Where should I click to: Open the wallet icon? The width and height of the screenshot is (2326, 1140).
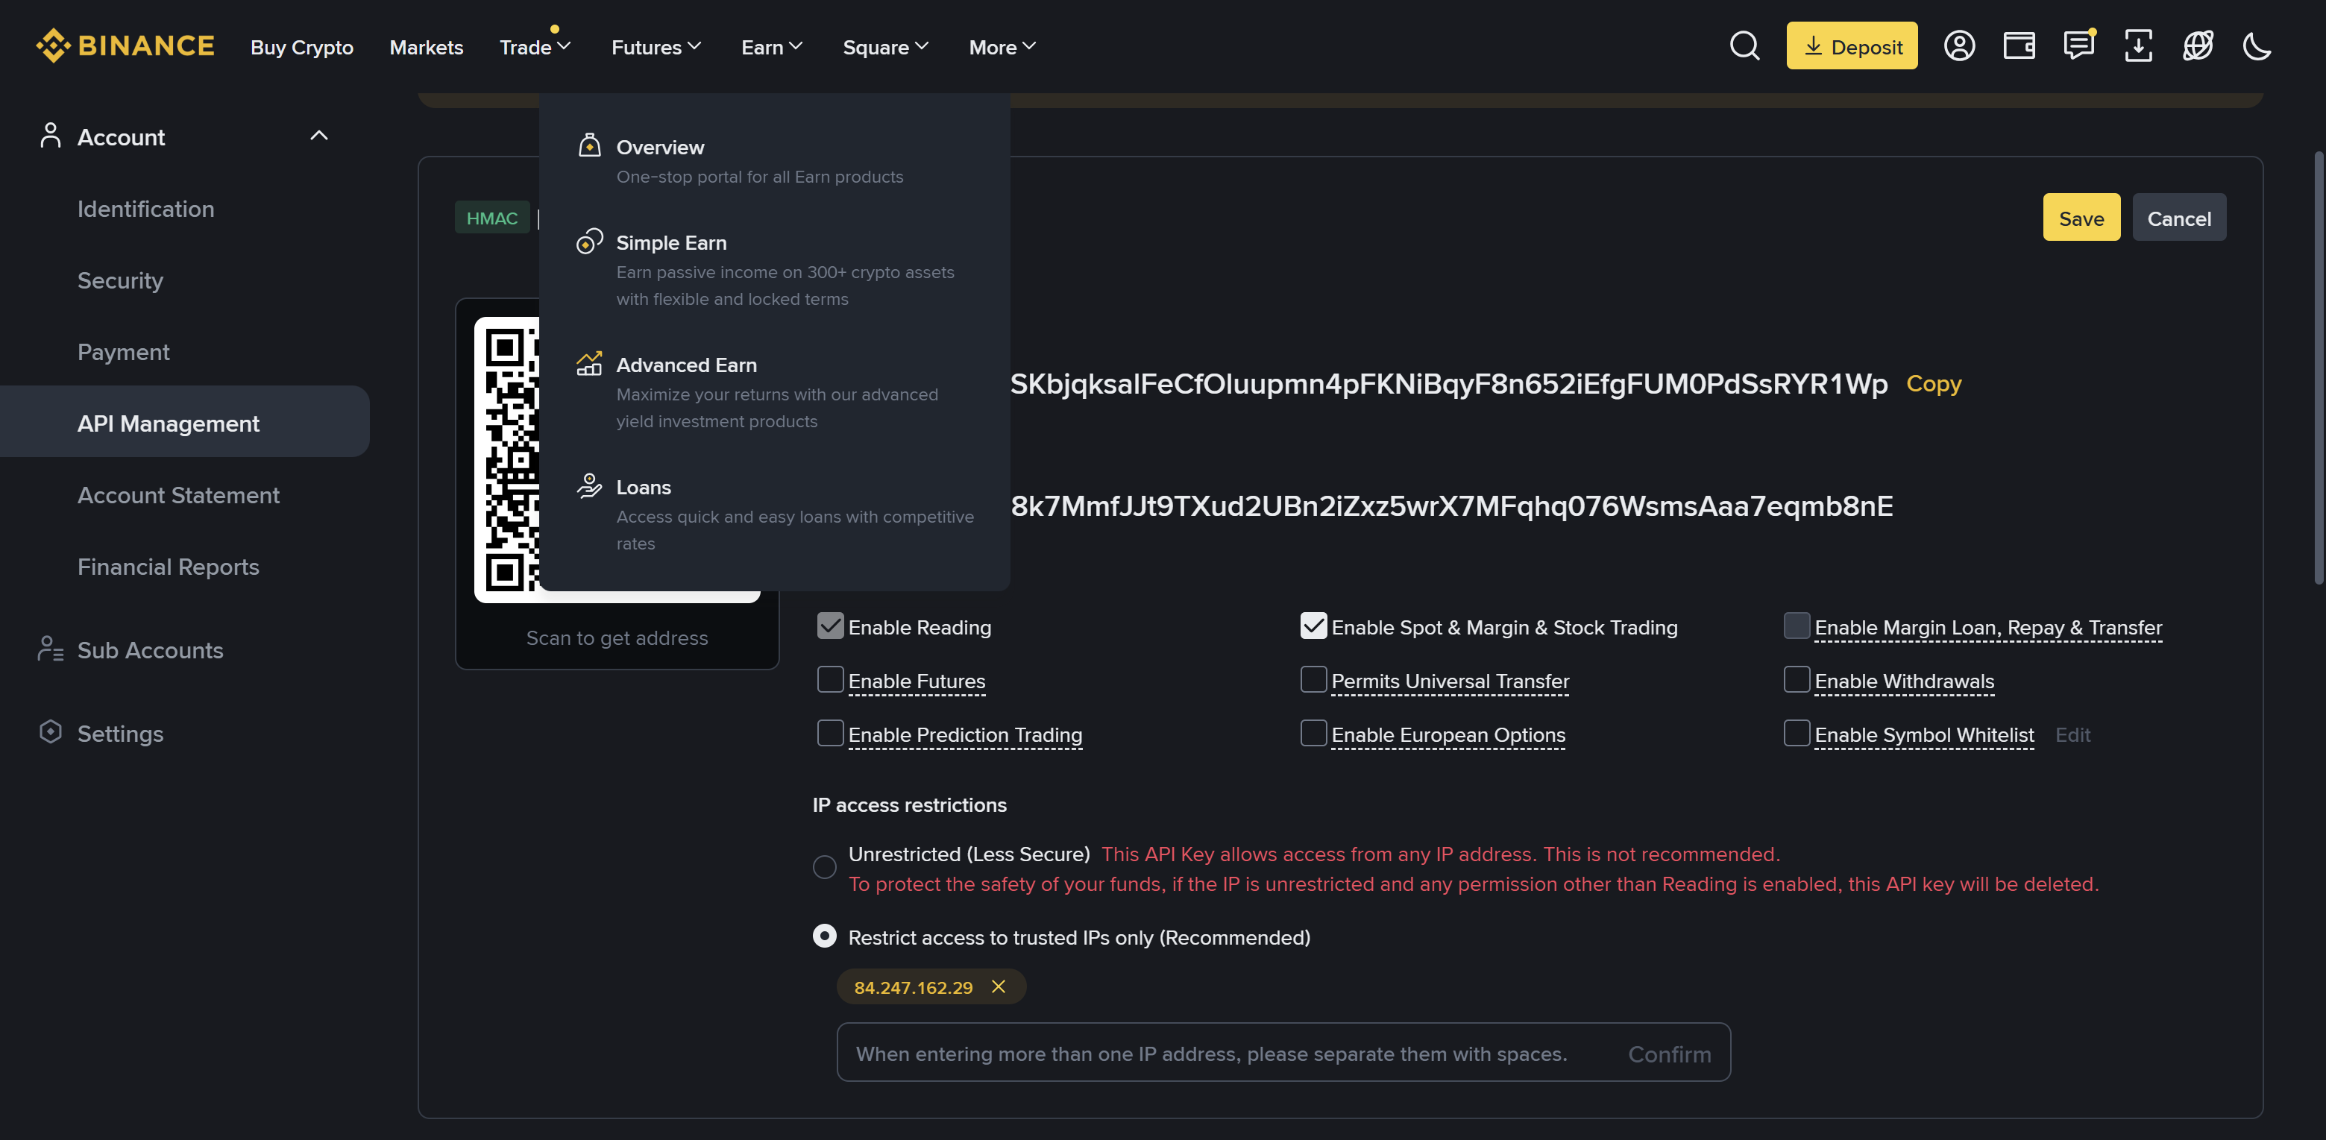[x=2018, y=45]
